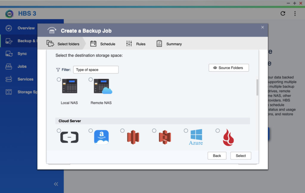Open the Type of space filter dropdown
305x193 pixels.
point(96,70)
